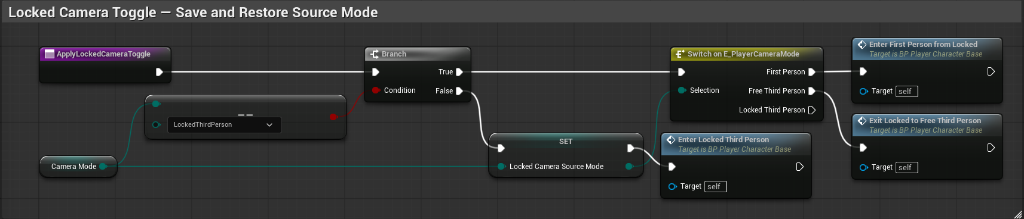Open the LockedThirdPerson enum dropdown
Screen dimensions: 1024x219
tap(224, 124)
